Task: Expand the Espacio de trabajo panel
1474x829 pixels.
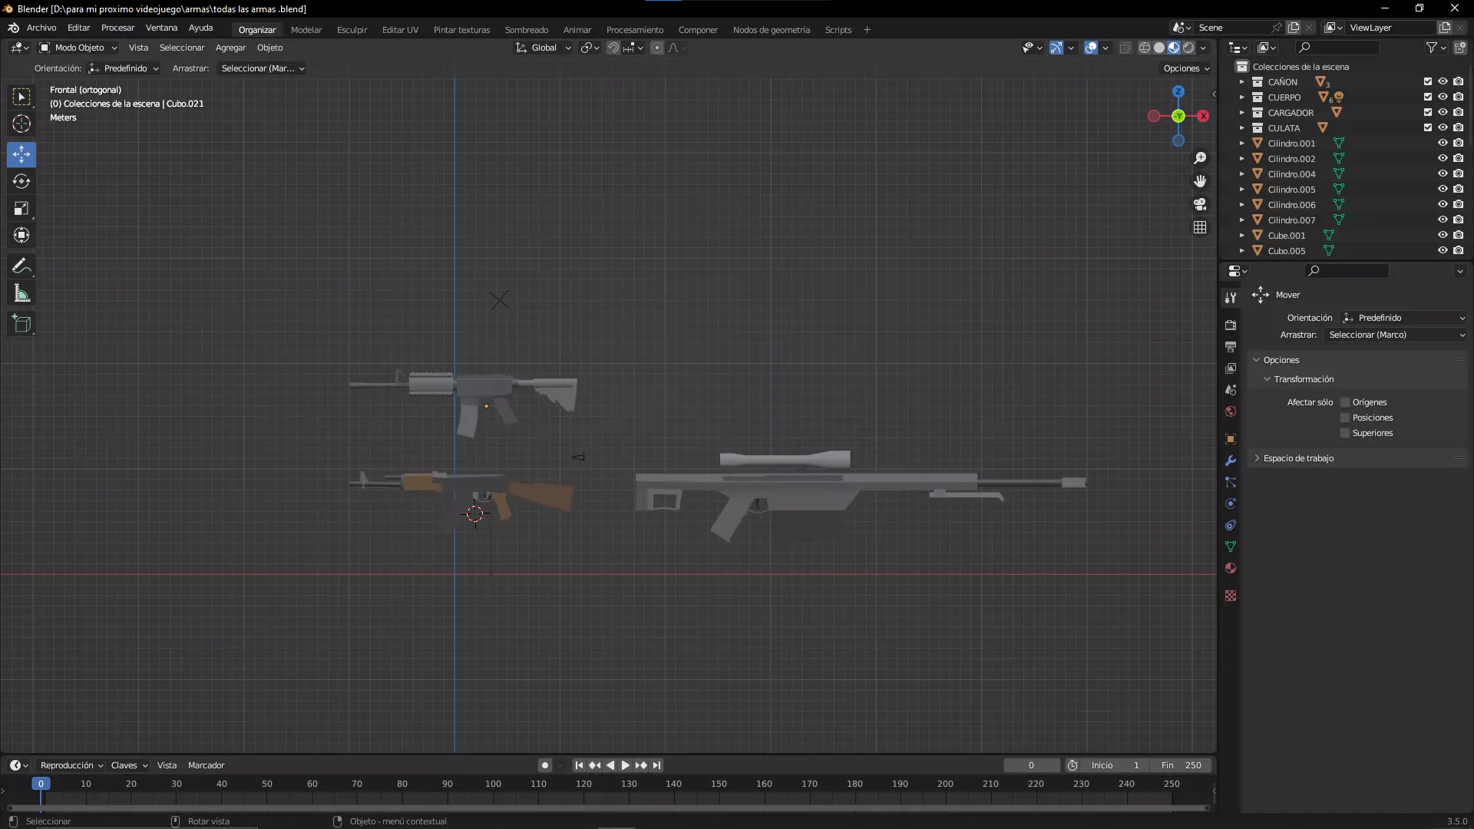Action: point(1299,458)
